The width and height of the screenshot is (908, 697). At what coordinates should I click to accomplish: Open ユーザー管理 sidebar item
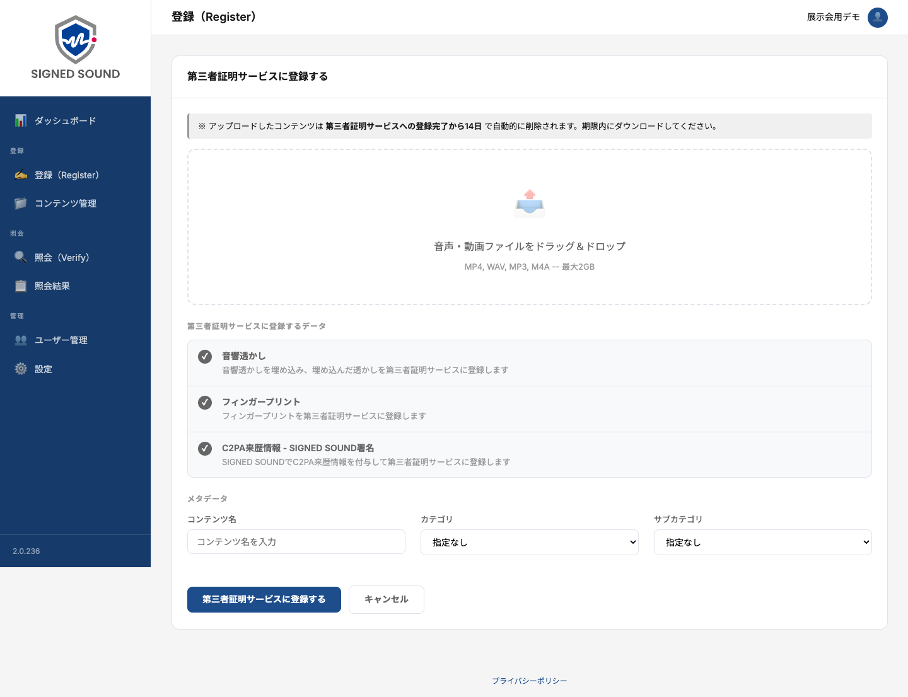[x=76, y=340]
